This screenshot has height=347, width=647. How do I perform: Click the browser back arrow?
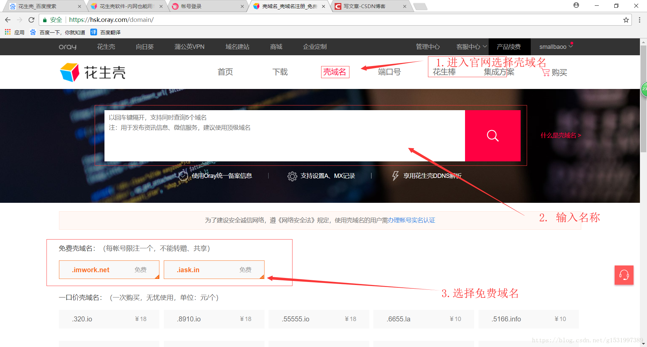[x=8, y=20]
